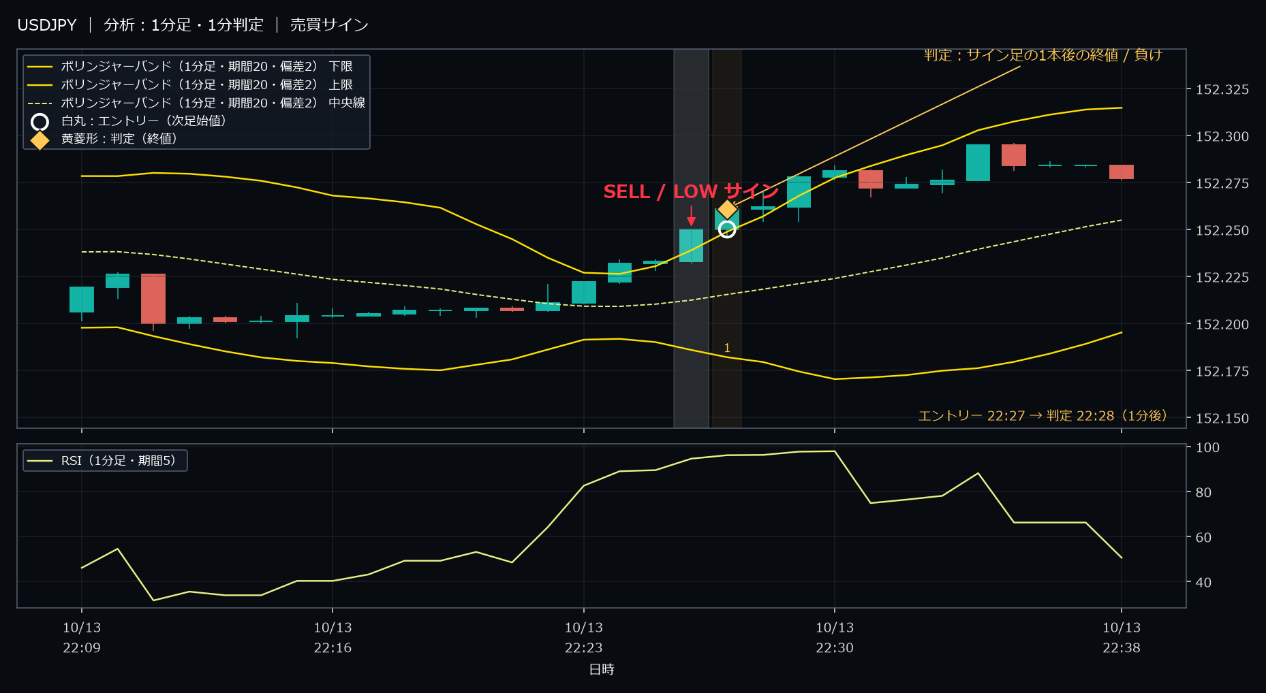
Task: Click the RSI axis label 100
Action: [1207, 447]
